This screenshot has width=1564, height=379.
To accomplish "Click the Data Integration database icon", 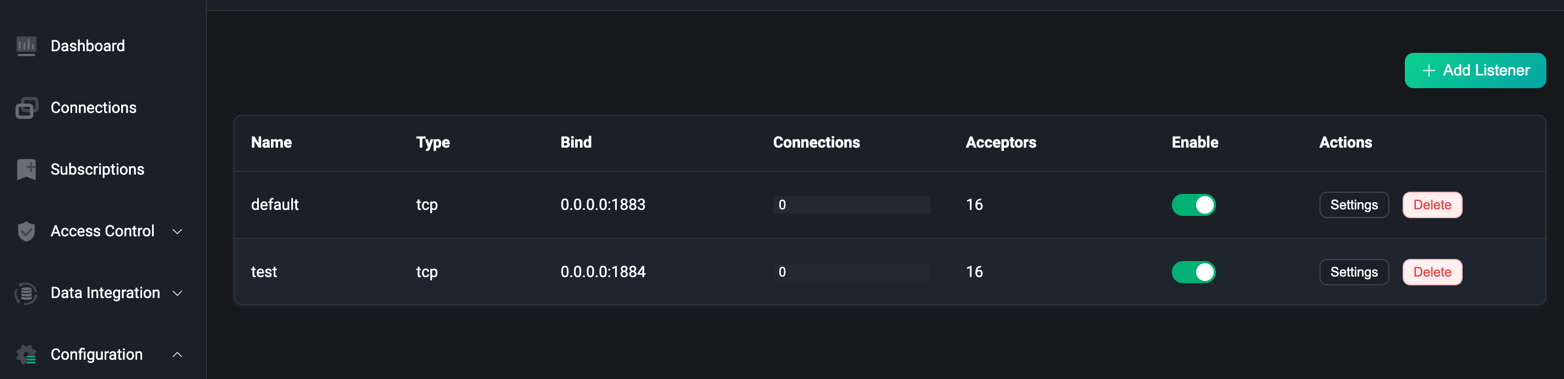I will tap(26, 294).
